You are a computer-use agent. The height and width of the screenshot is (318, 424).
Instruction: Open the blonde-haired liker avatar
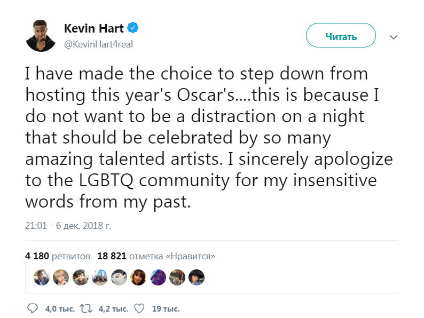pyautogui.click(x=61, y=277)
